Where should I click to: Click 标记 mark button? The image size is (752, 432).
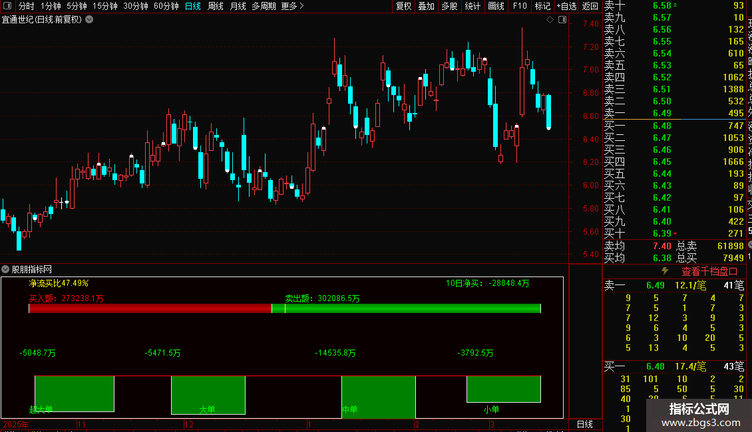pyautogui.click(x=542, y=6)
